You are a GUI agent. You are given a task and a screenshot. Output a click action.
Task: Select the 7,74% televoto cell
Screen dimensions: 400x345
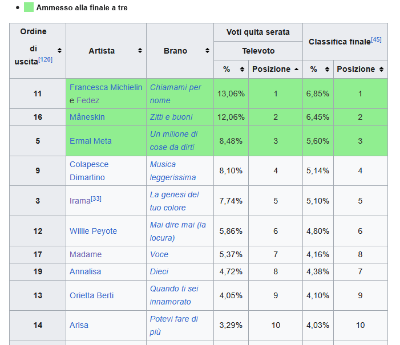(231, 201)
